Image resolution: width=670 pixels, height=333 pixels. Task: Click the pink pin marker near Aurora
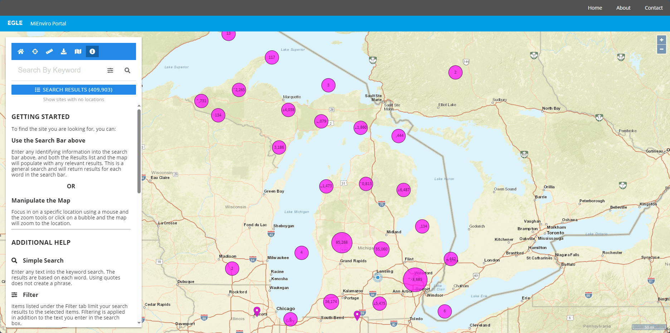pyautogui.click(x=257, y=312)
